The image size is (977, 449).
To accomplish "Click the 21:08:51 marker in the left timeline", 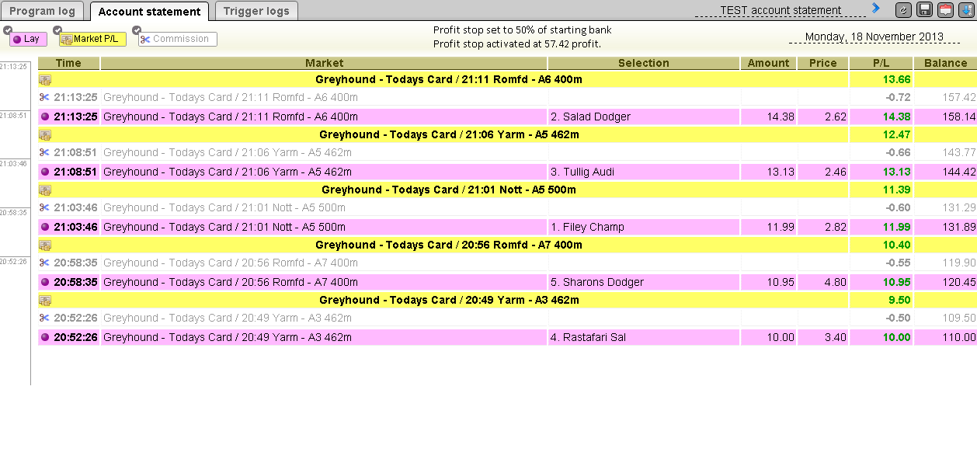I will pos(14,116).
